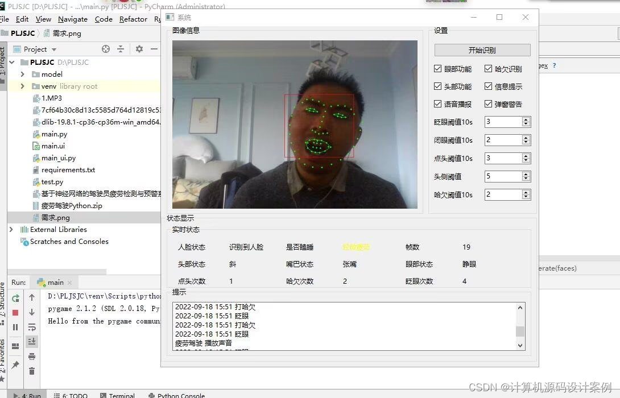
Task: Select main.py in project tree
Action: tap(54, 134)
